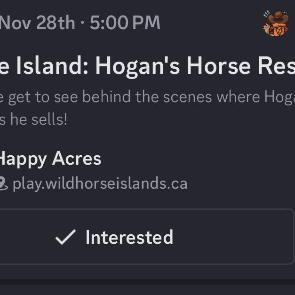The height and width of the screenshot is (295, 295).
Task: Click the Nov 28th date text
Action: (38, 23)
